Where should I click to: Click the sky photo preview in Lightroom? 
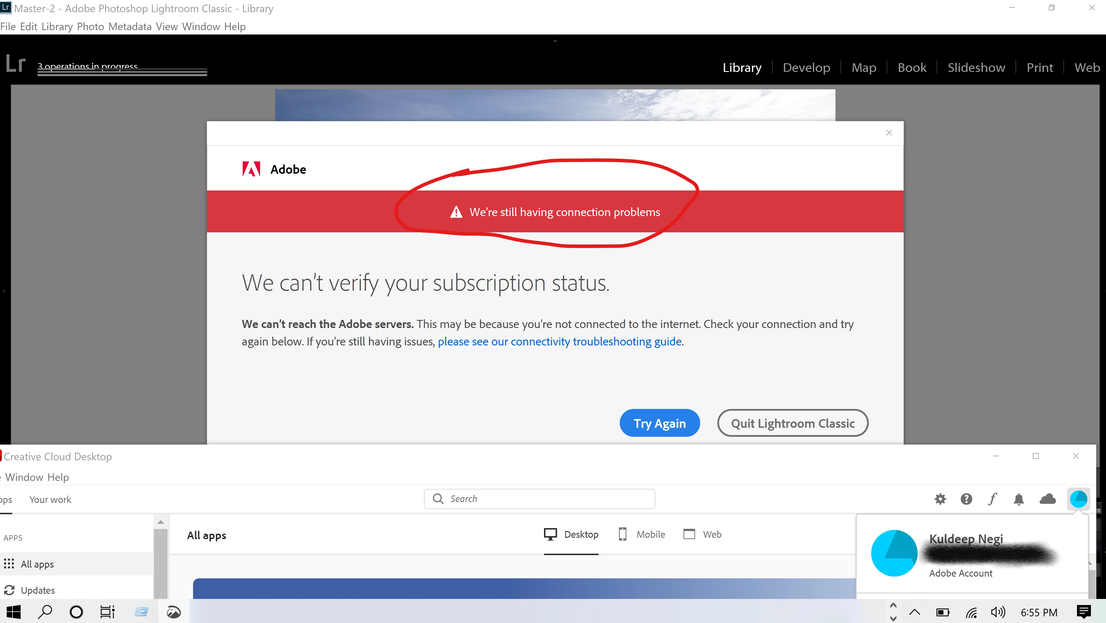pyautogui.click(x=555, y=105)
